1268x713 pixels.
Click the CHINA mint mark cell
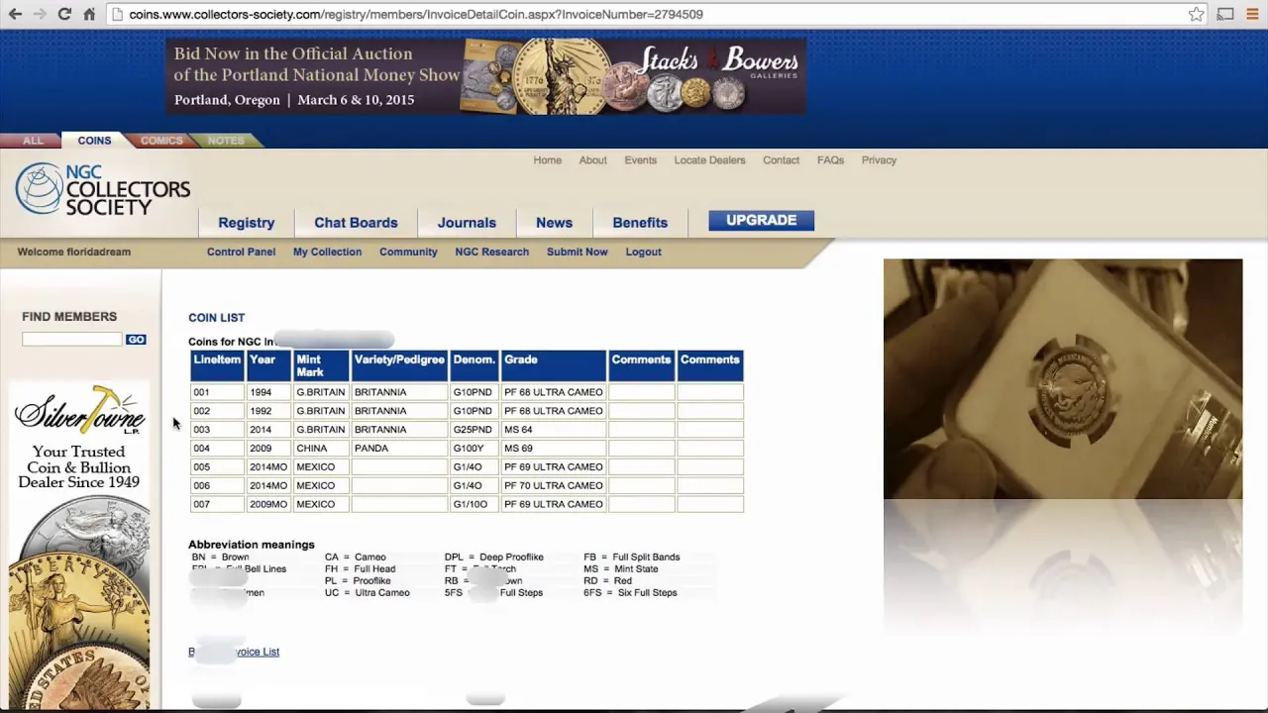pos(321,448)
